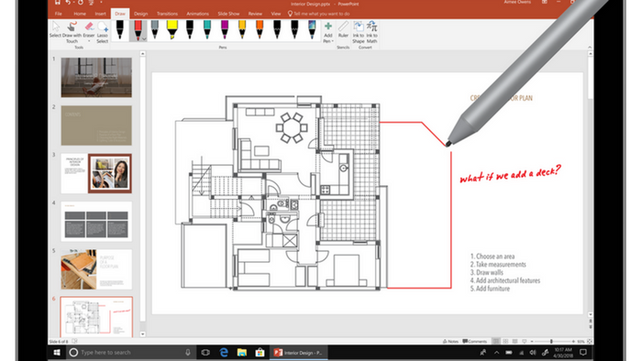Toggle the Ruler stencil
The height and width of the screenshot is (361, 642).
[343, 30]
